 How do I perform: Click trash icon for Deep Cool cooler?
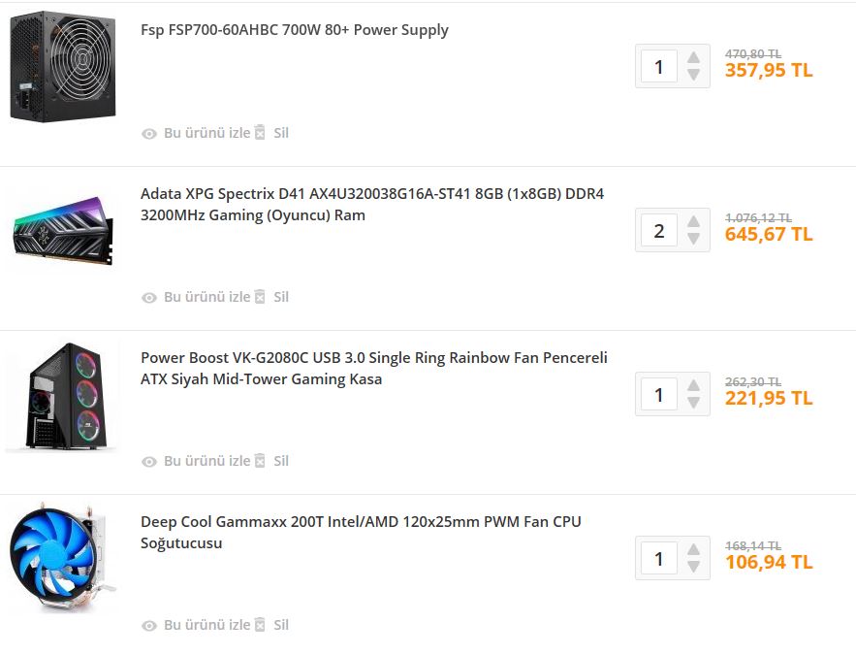[260, 625]
